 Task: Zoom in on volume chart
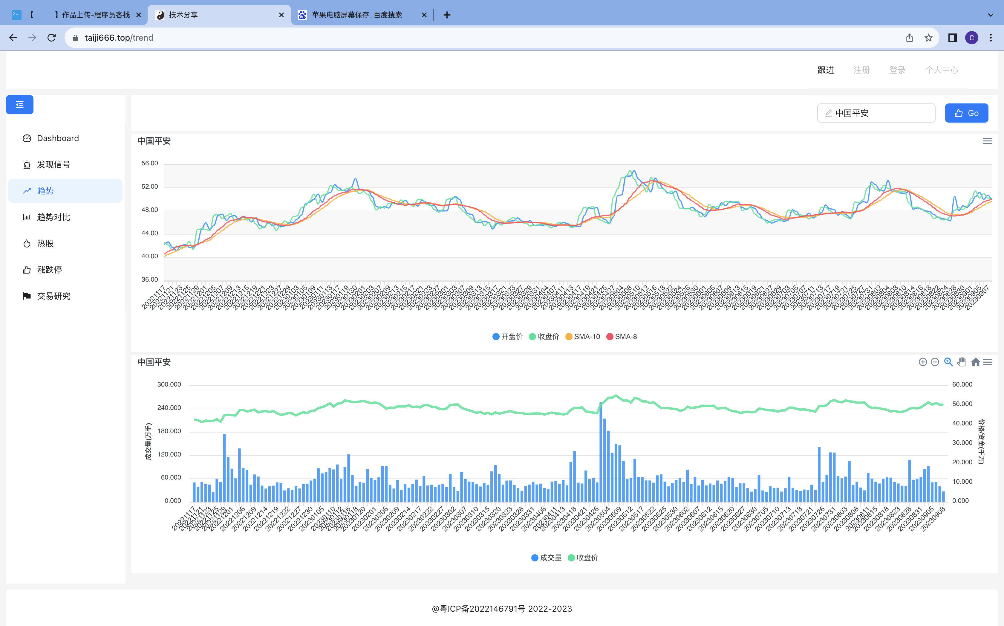922,362
